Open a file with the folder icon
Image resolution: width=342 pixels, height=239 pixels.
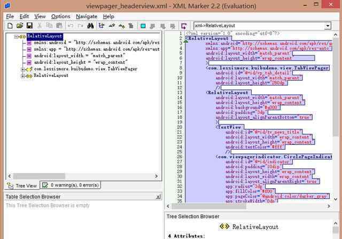click(20, 26)
